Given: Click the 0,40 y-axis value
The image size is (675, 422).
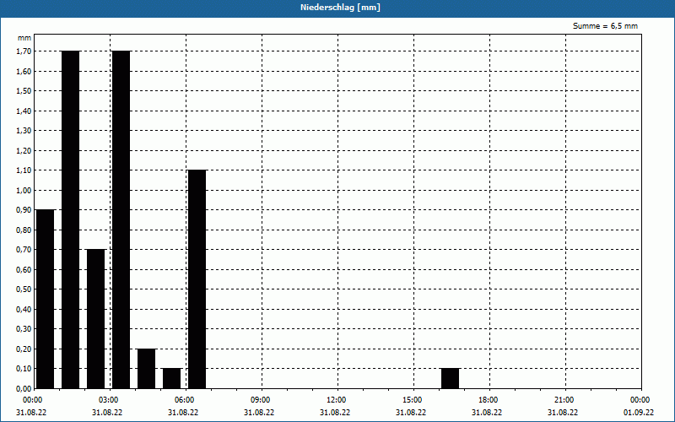Looking at the screenshot, I should (x=24, y=309).
